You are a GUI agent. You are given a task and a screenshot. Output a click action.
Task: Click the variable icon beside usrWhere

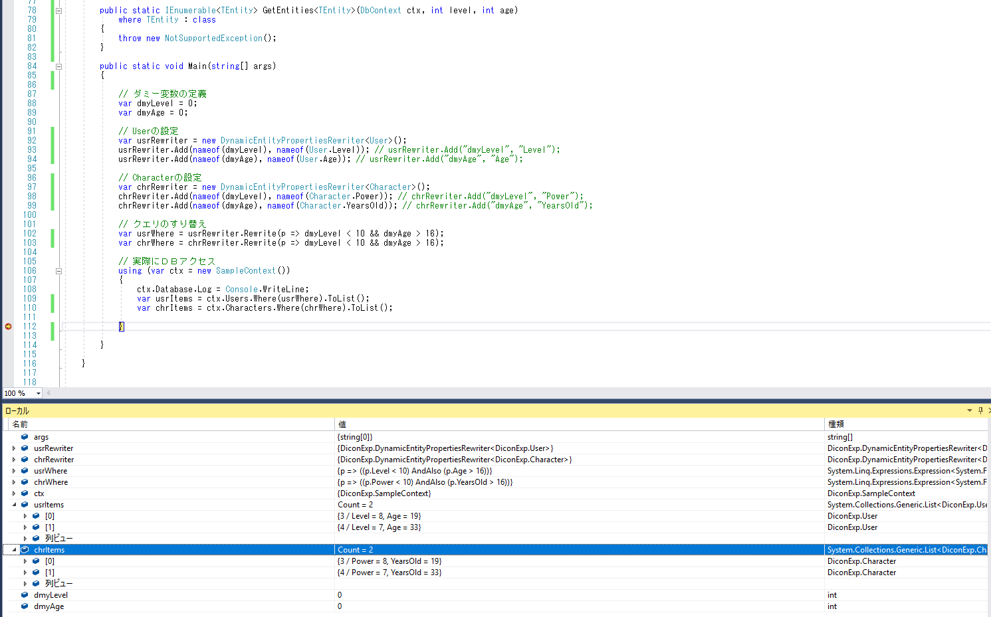click(25, 471)
